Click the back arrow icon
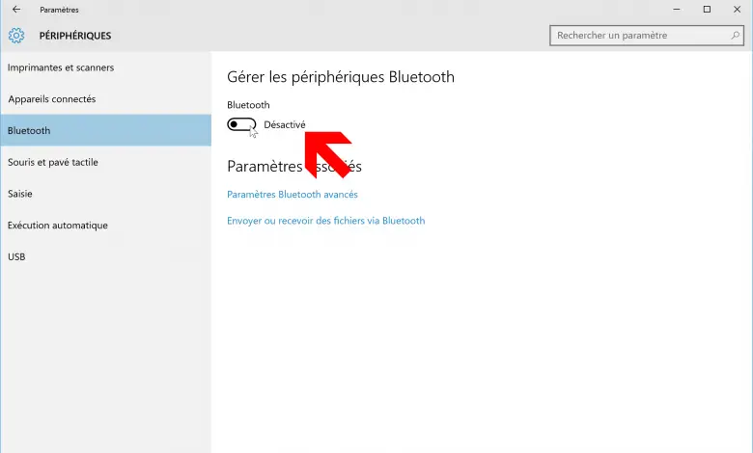This screenshot has width=753, height=453. (x=16, y=9)
